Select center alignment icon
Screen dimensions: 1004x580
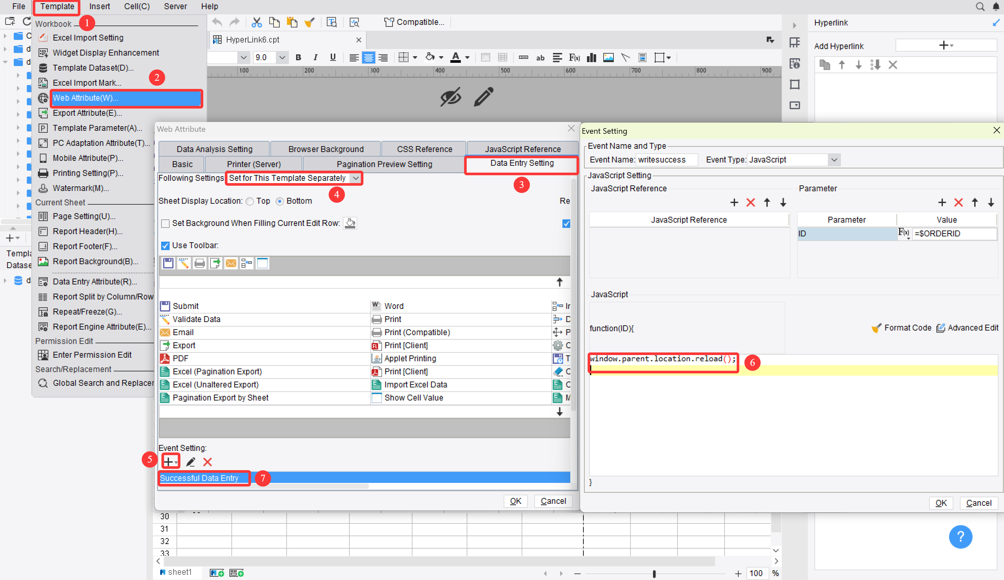click(369, 58)
